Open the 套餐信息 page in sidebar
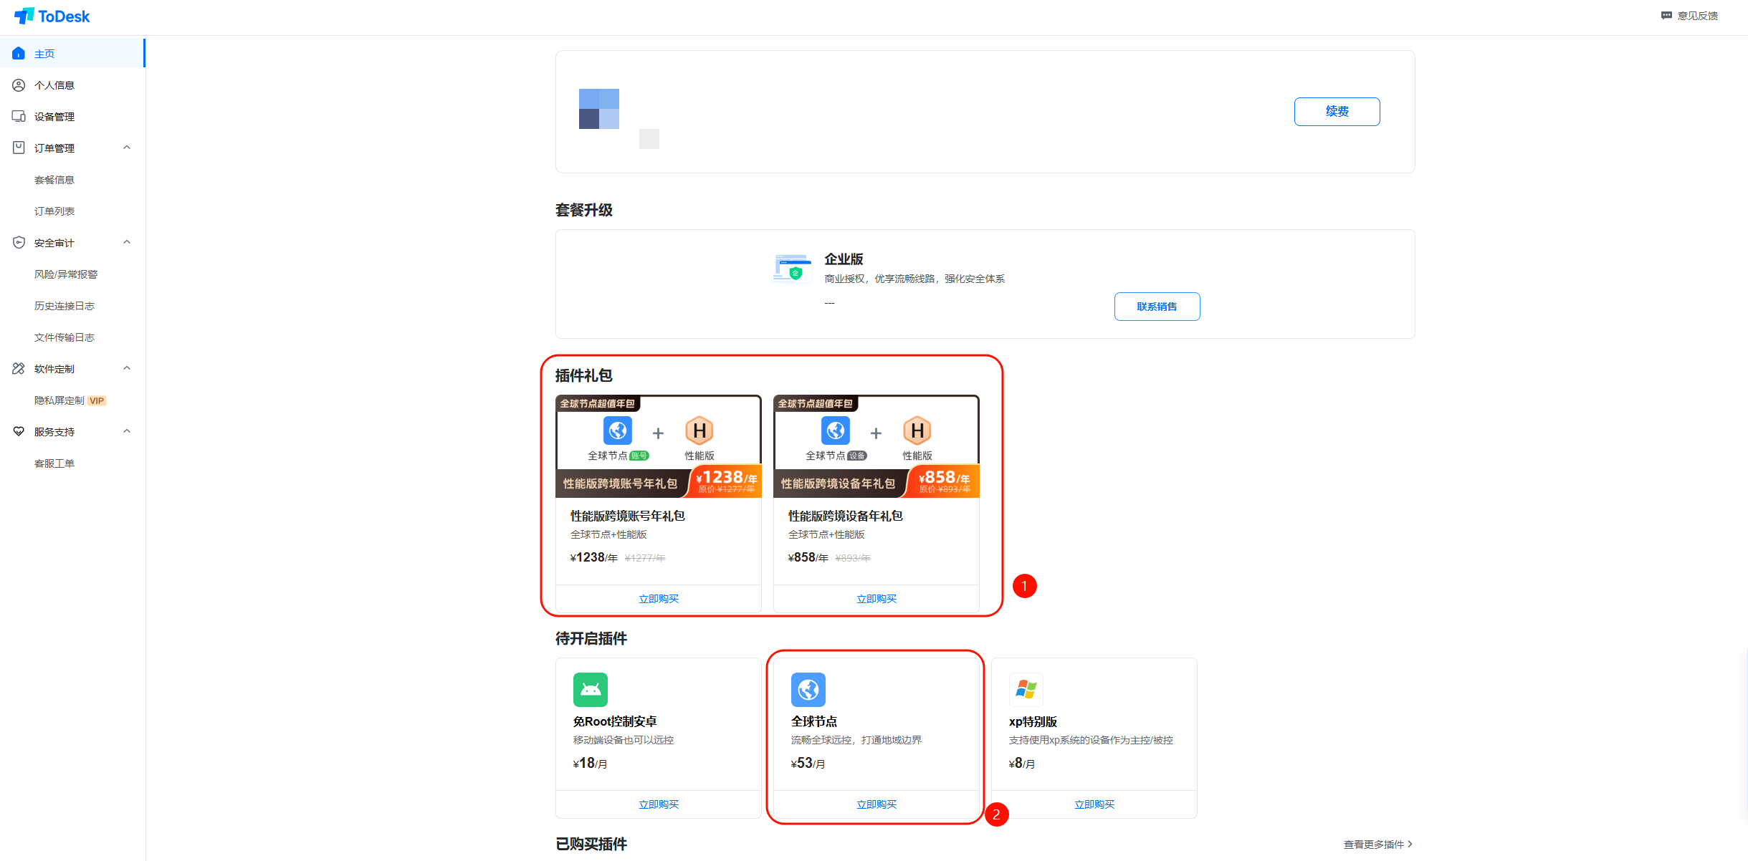 coord(54,179)
